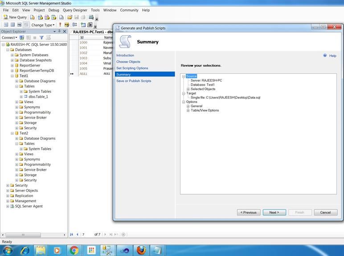Click the Next button in wizard
Viewport: 344px width, 256px height.
[x=274, y=212]
